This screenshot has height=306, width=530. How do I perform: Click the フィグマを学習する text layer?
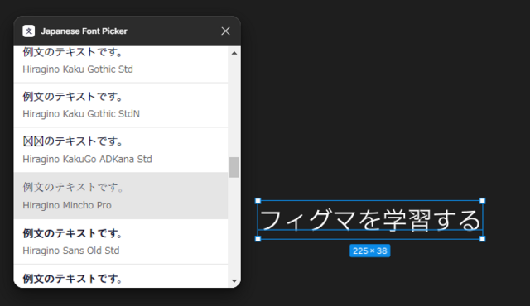click(x=370, y=220)
